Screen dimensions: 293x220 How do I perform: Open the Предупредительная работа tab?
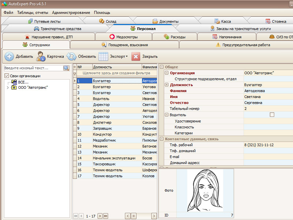pos(243,45)
